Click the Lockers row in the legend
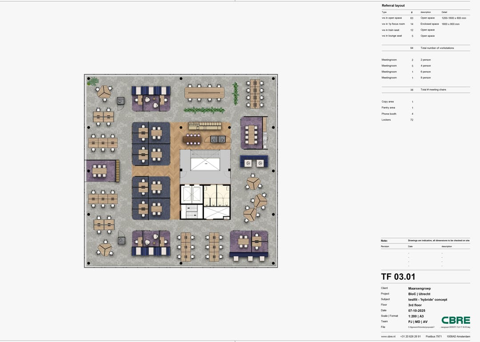Viewport: 480px width, 342px height. pyautogui.click(x=386, y=120)
